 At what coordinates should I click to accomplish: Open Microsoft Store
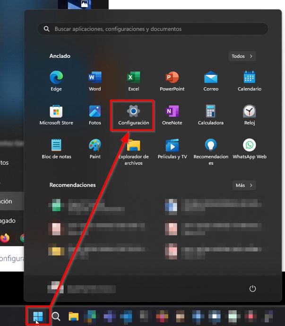point(56,115)
